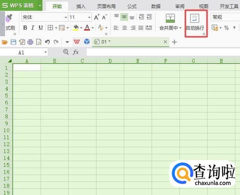Open 合并居中 dropdown arrow

[x=180, y=28]
